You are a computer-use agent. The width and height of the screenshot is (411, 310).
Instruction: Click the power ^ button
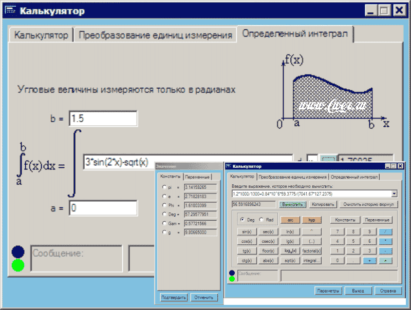click(312, 231)
